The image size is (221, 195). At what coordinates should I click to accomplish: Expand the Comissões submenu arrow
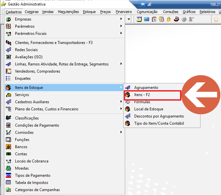pyautogui.click(x=121, y=132)
